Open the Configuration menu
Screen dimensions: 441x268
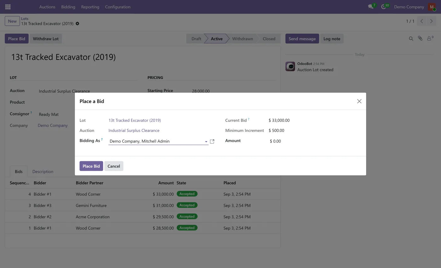point(117,7)
